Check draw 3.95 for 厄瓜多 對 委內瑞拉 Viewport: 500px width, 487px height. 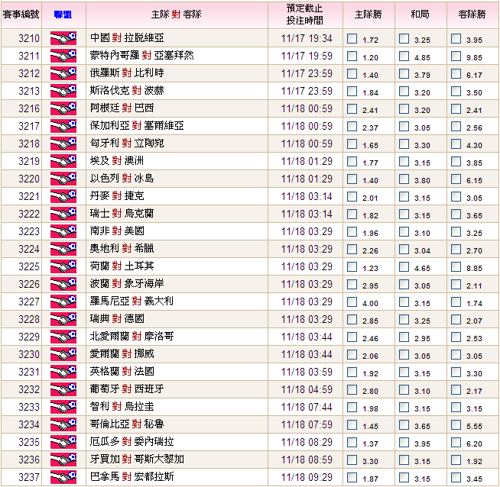(x=404, y=442)
